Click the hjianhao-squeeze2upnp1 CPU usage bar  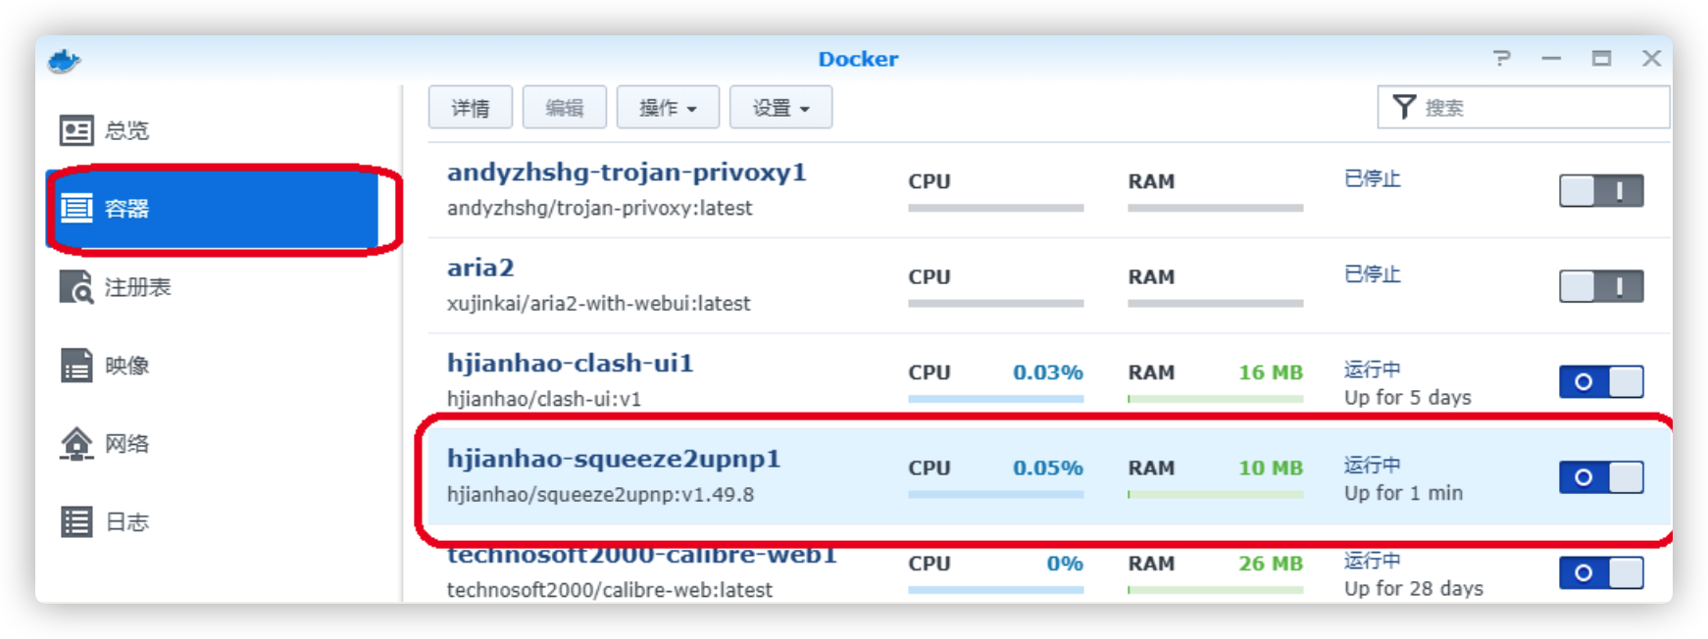pyautogui.click(x=995, y=495)
